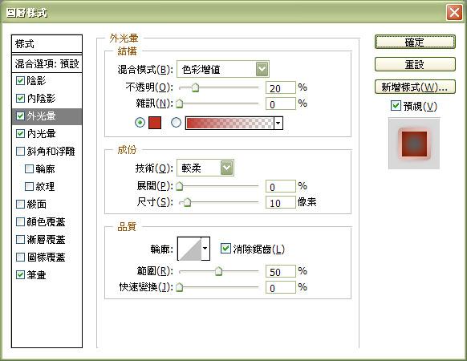Select the 漸層覆蓋 entry label
The image size is (467, 361).
(x=46, y=239)
